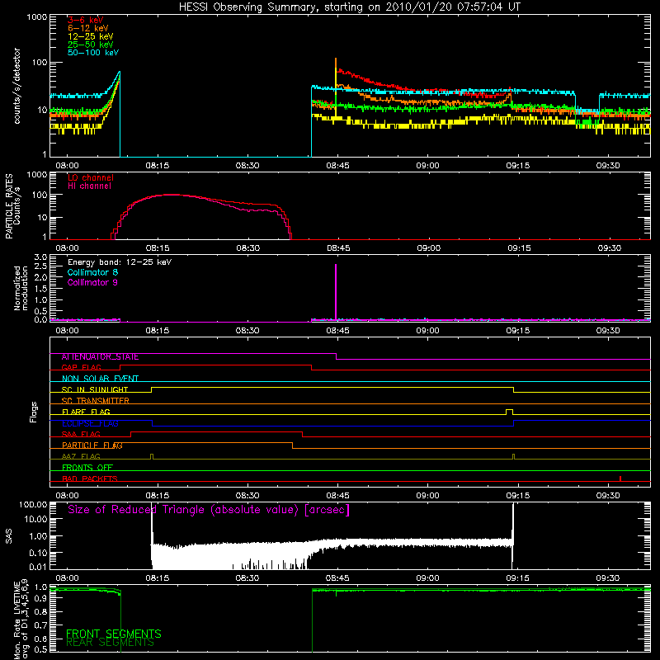Click the 'Size of Reduced Triangle' caption

[x=209, y=510]
